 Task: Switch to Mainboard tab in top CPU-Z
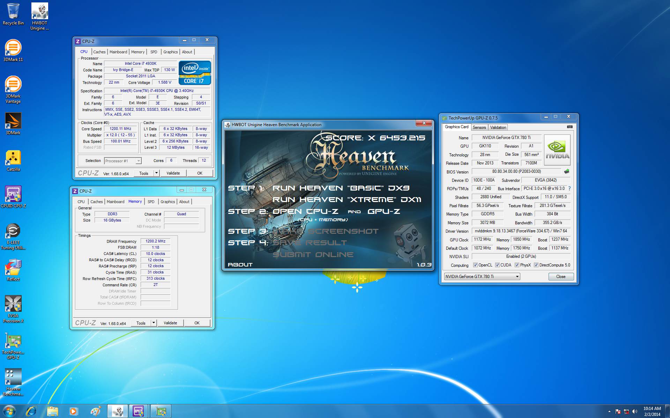pyautogui.click(x=118, y=52)
